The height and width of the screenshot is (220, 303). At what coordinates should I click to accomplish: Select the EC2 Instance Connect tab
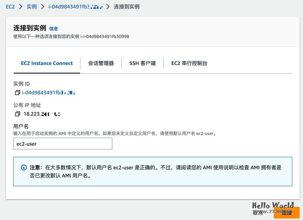point(47,63)
